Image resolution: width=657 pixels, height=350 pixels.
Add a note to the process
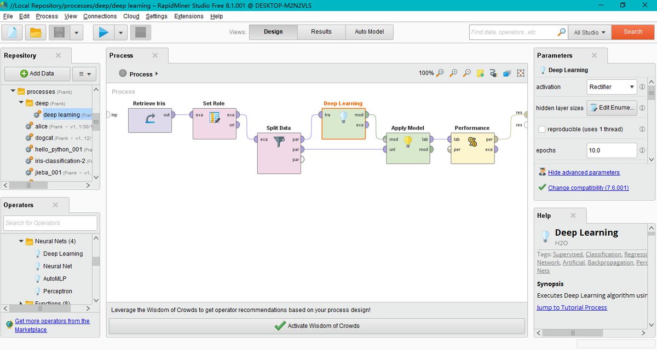[x=480, y=73]
